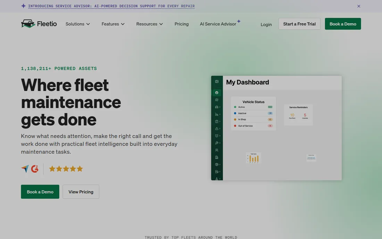
Task: Select the service wrench sidebar icon
Action: [217, 143]
